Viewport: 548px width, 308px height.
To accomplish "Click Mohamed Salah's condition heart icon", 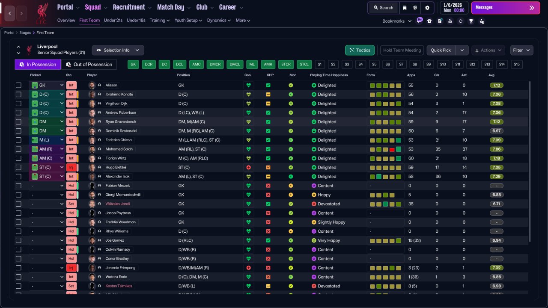I will (248, 149).
